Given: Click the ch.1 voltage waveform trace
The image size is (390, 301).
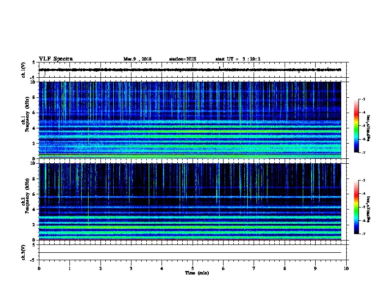Looking at the screenshot, I should click(x=190, y=70).
